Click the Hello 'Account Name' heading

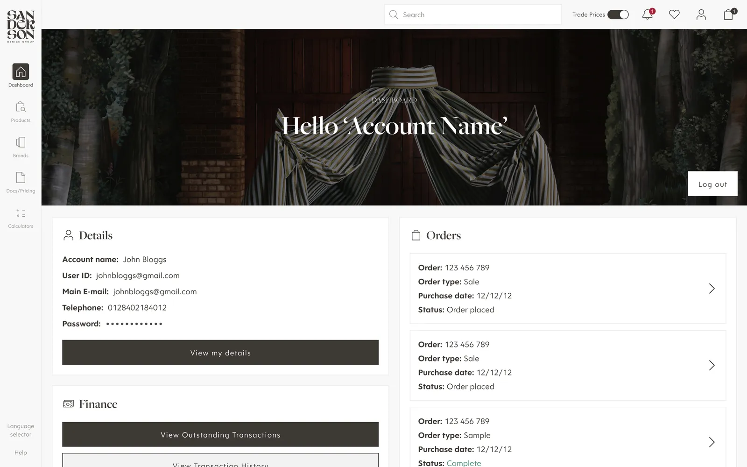(394, 126)
